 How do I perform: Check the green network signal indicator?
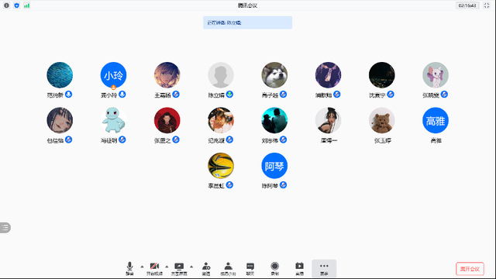tap(27, 5)
